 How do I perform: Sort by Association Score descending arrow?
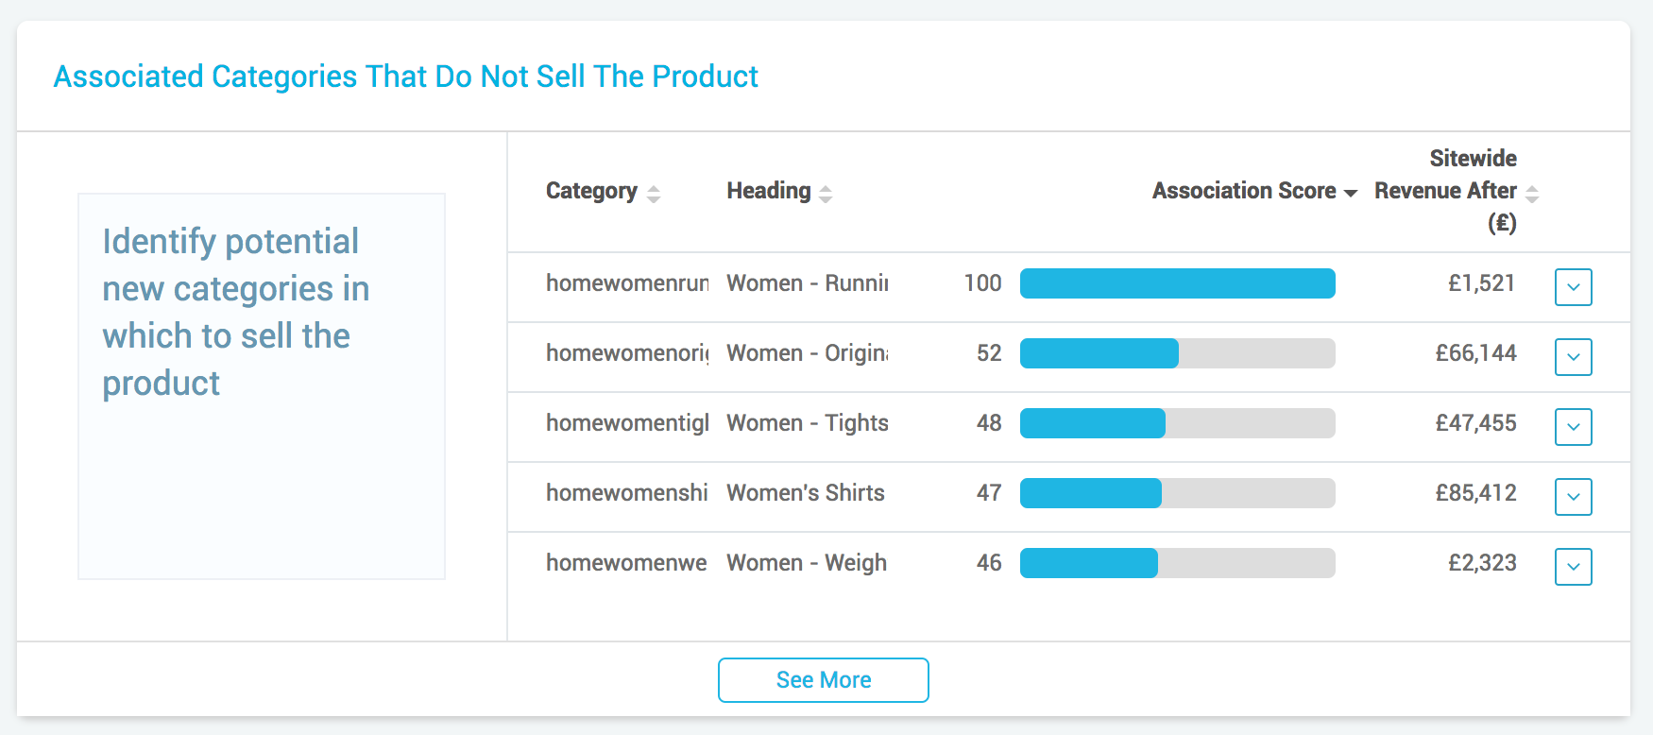pos(1351,193)
